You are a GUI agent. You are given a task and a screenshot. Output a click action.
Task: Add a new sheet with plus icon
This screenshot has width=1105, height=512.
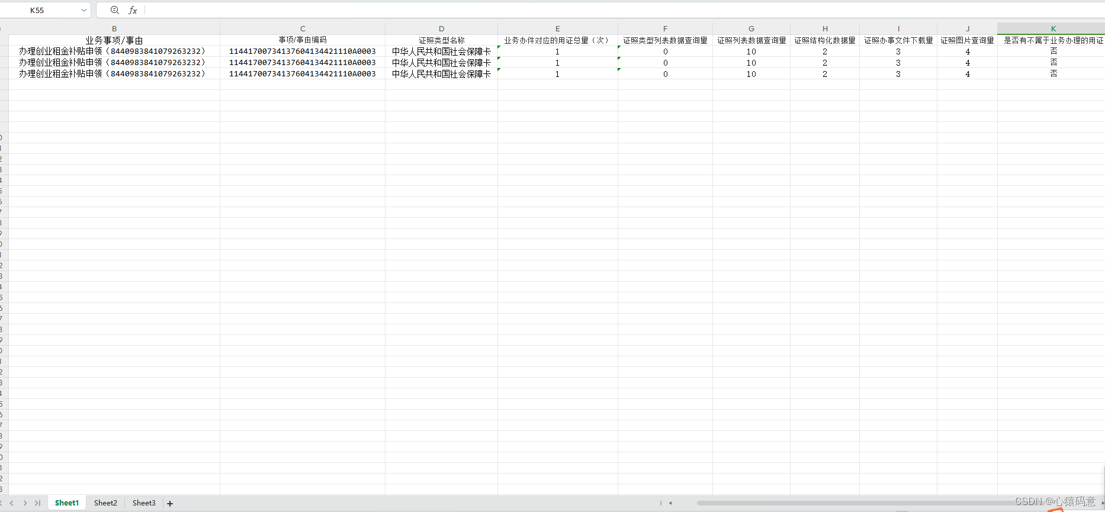point(170,504)
